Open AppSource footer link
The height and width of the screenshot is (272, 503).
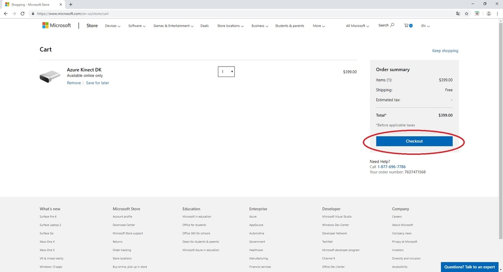tap(256, 225)
